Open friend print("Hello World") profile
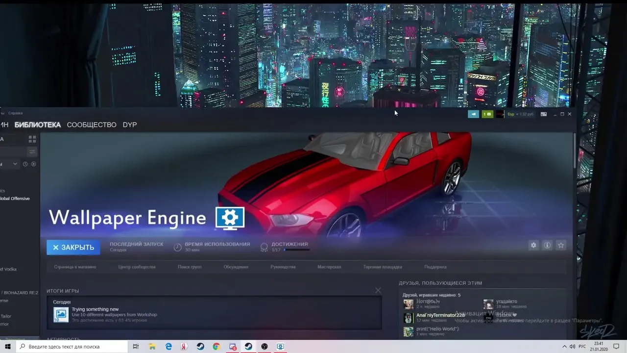Screen dimensions: 627x353 [x=437, y=328]
